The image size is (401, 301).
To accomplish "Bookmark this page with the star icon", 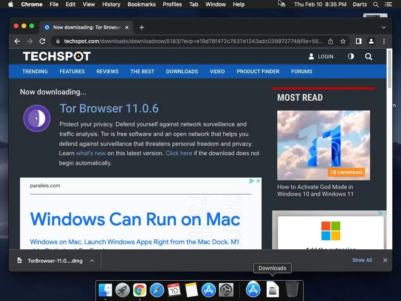I will [343, 41].
